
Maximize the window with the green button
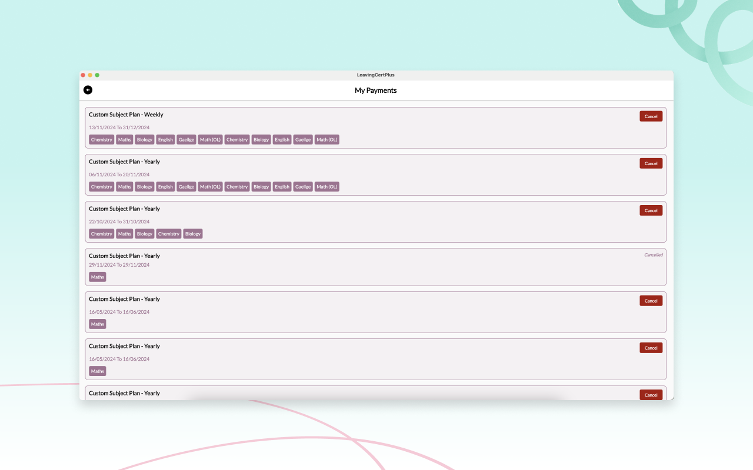97,75
